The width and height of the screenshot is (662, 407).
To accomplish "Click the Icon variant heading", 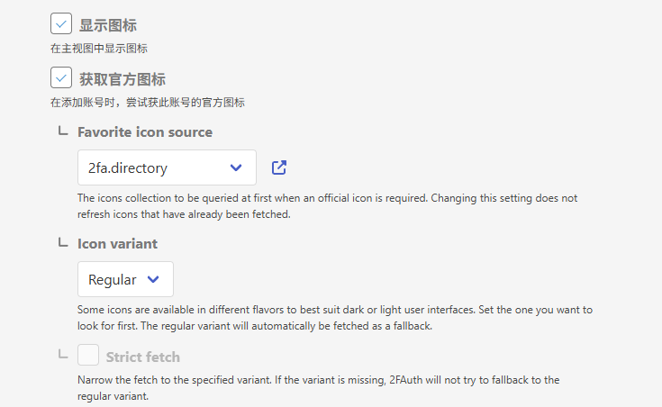I will click(x=117, y=244).
